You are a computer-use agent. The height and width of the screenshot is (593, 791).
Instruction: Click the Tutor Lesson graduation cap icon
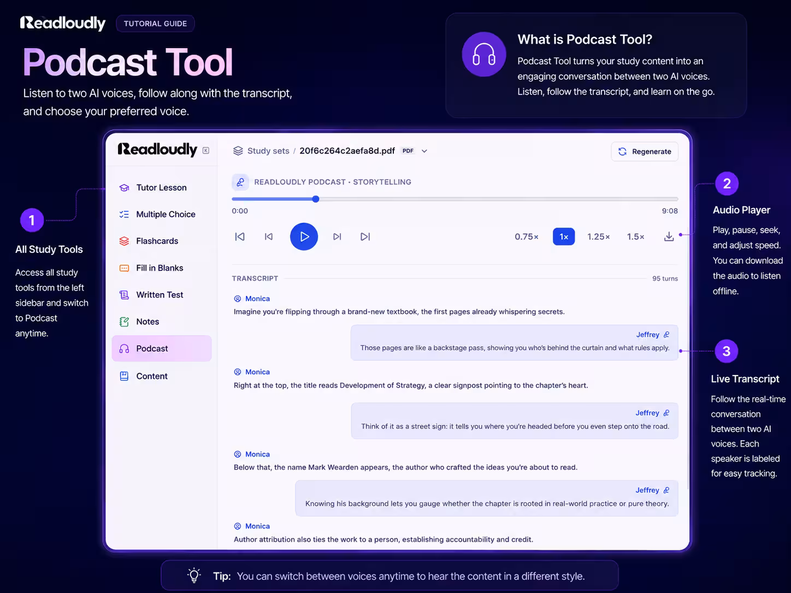coord(124,187)
